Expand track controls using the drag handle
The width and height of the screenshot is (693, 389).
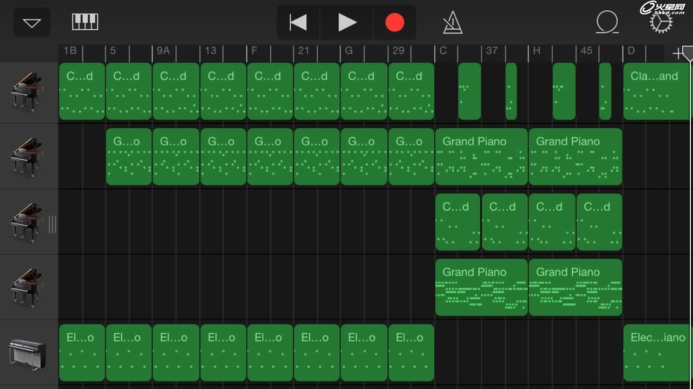click(x=53, y=224)
